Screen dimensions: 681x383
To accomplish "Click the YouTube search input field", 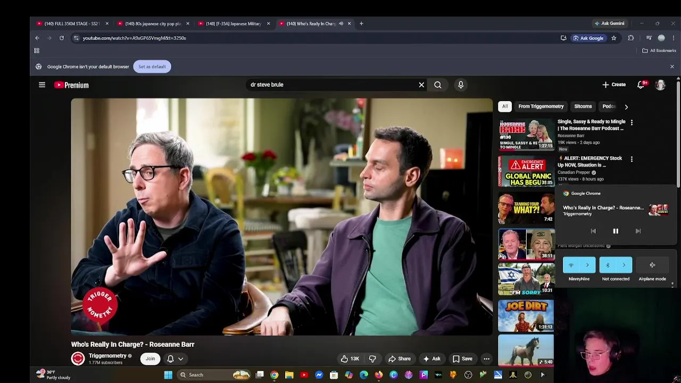I will 333,85.
